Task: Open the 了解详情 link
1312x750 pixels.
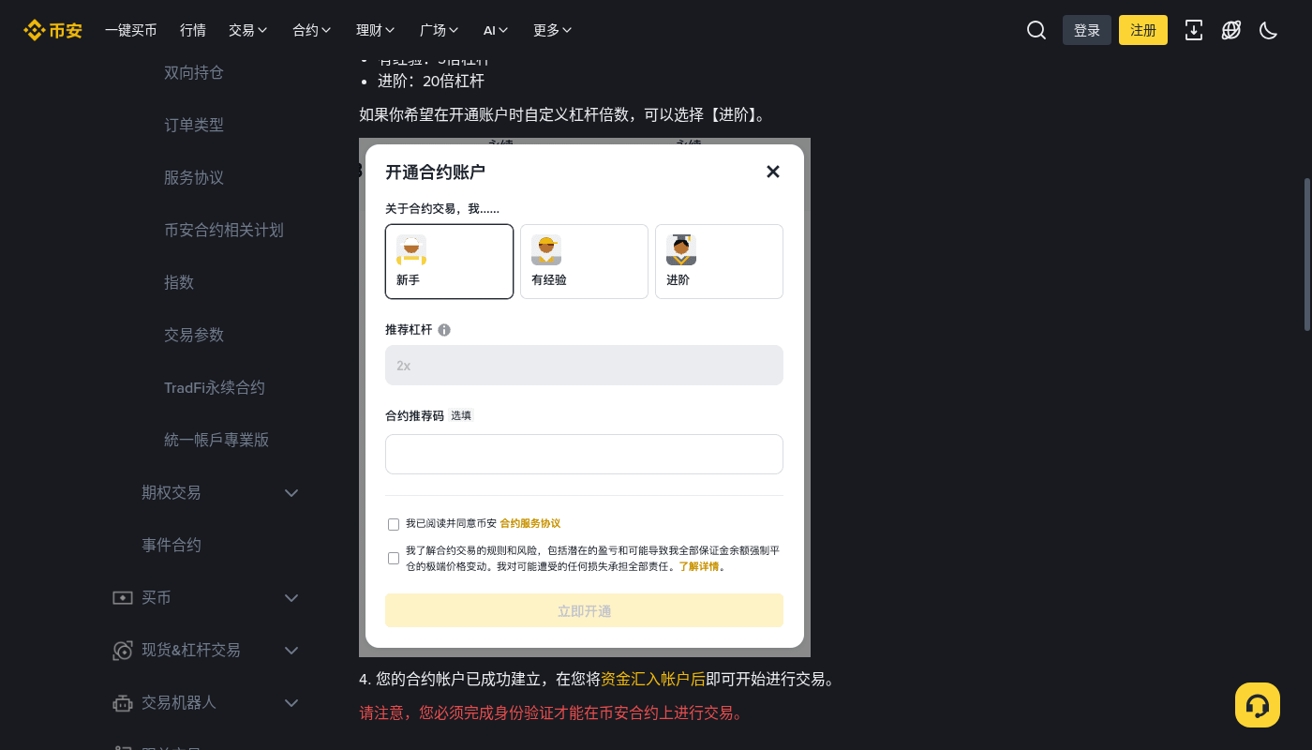Action: pos(699,567)
